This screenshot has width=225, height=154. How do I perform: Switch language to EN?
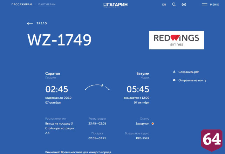(x=164, y=5)
